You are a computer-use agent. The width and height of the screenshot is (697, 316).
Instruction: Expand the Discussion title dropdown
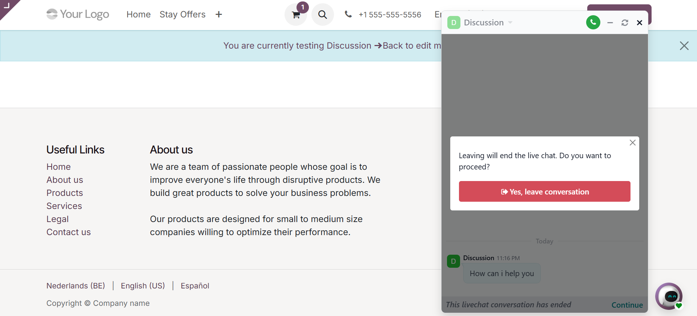[510, 22]
